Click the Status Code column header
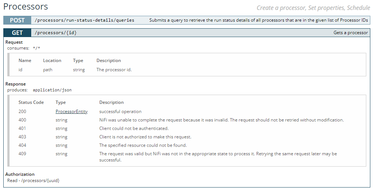Screen dimensions: 374x189 (31, 102)
